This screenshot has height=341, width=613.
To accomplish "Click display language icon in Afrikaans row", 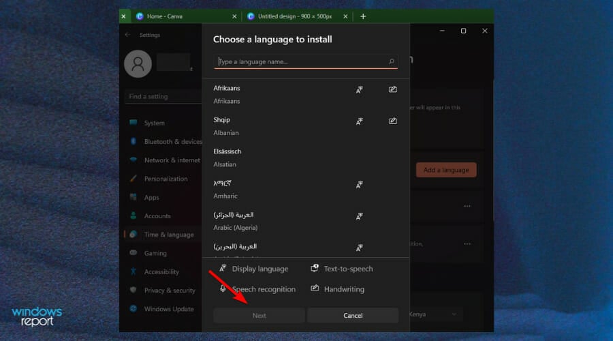I will click(x=359, y=89).
